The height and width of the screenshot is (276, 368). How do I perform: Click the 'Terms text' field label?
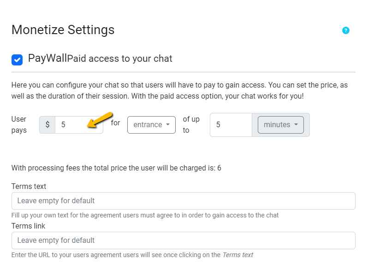point(29,186)
